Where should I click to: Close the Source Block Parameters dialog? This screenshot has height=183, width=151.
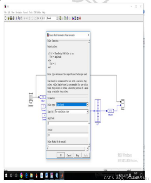point(88,35)
